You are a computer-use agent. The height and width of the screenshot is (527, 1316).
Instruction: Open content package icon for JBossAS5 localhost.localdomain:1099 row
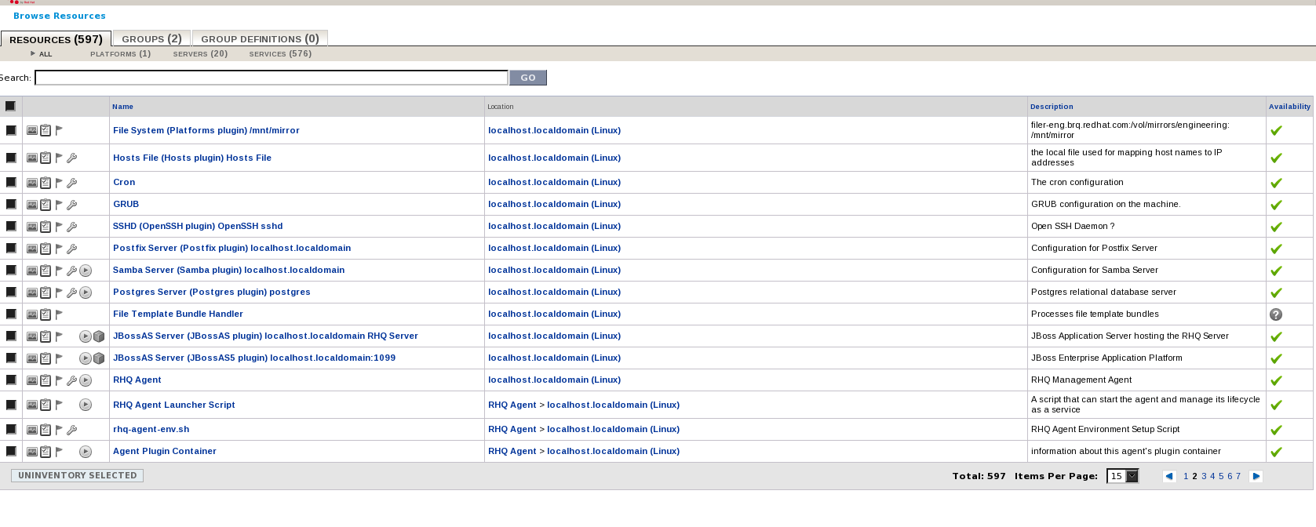coord(99,358)
